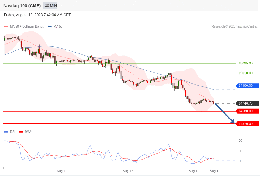
Task: Click the Nasdaq 100 (CME) title
Action: (x=22, y=6)
